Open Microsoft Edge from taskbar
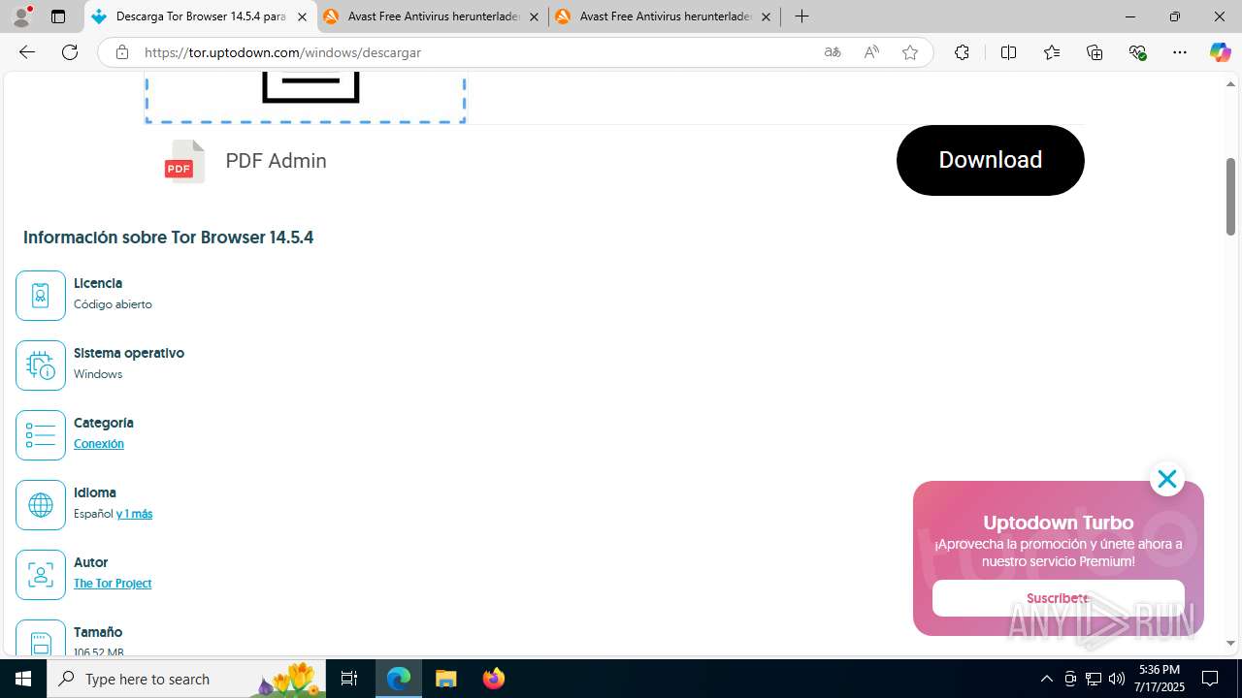Viewport: 1242px width, 698px height. (399, 679)
